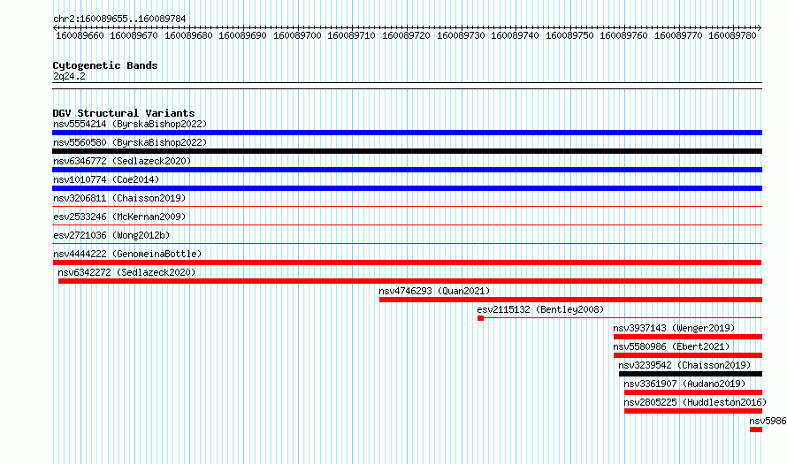Click ruler position 160089680

(x=188, y=35)
